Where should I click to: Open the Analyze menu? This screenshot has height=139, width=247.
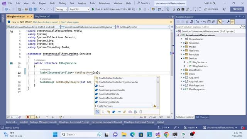(x=82, y=3)
